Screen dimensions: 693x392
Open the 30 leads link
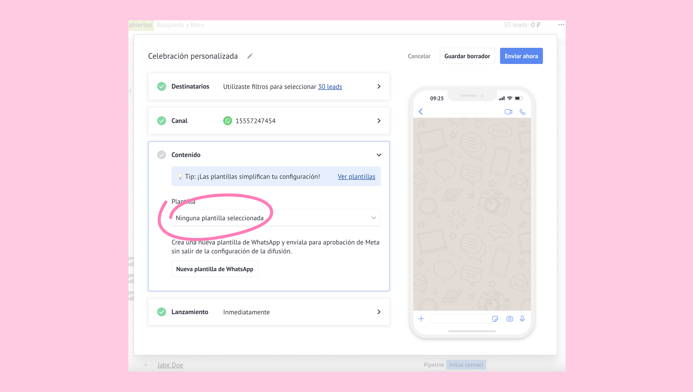click(330, 87)
